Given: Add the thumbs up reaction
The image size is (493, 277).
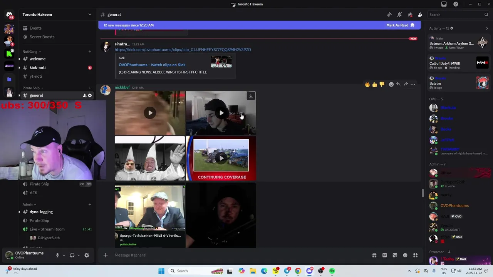Looking at the screenshot, I should pos(374,84).
